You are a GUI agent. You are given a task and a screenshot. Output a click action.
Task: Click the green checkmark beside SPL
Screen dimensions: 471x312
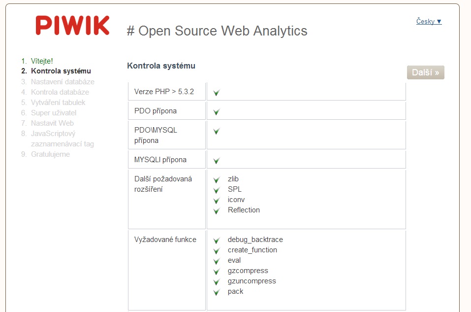(x=216, y=190)
